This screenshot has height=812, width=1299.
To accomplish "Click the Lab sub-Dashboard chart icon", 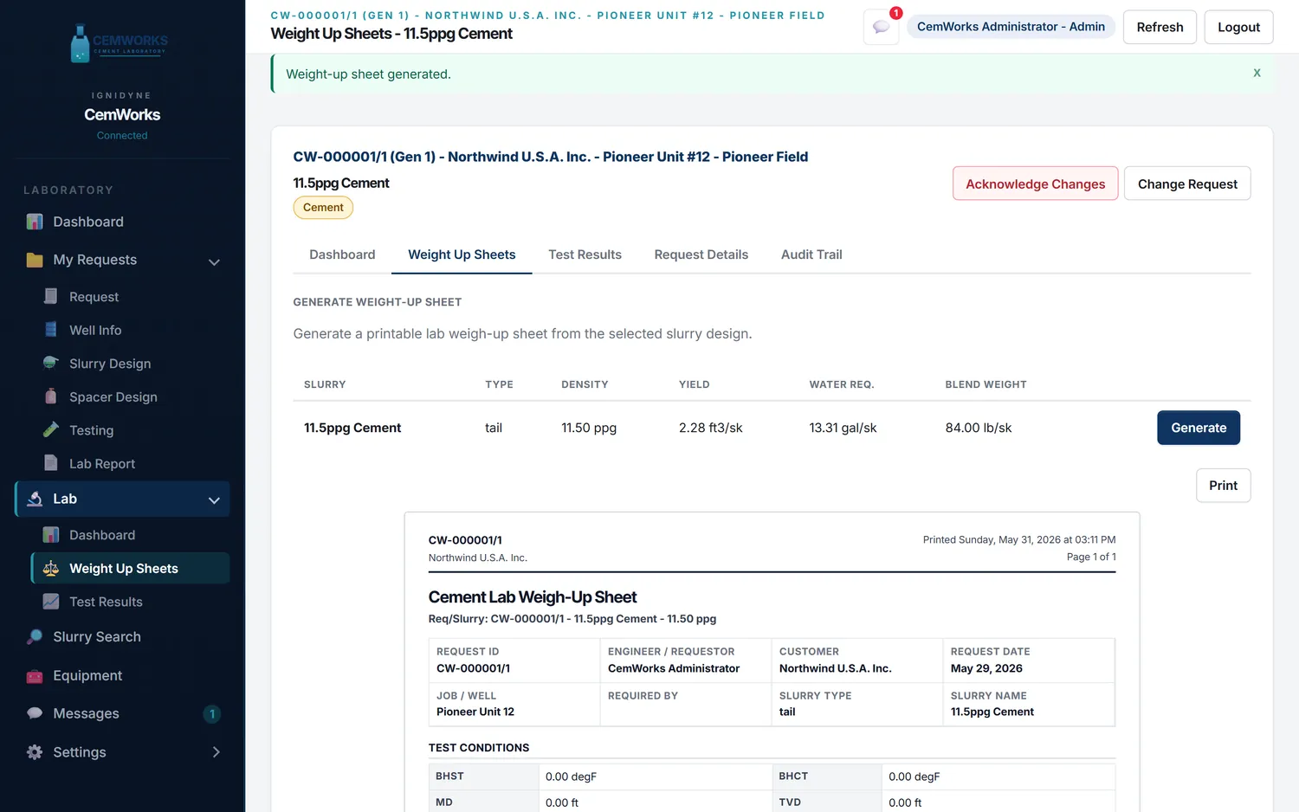I will coord(51,535).
